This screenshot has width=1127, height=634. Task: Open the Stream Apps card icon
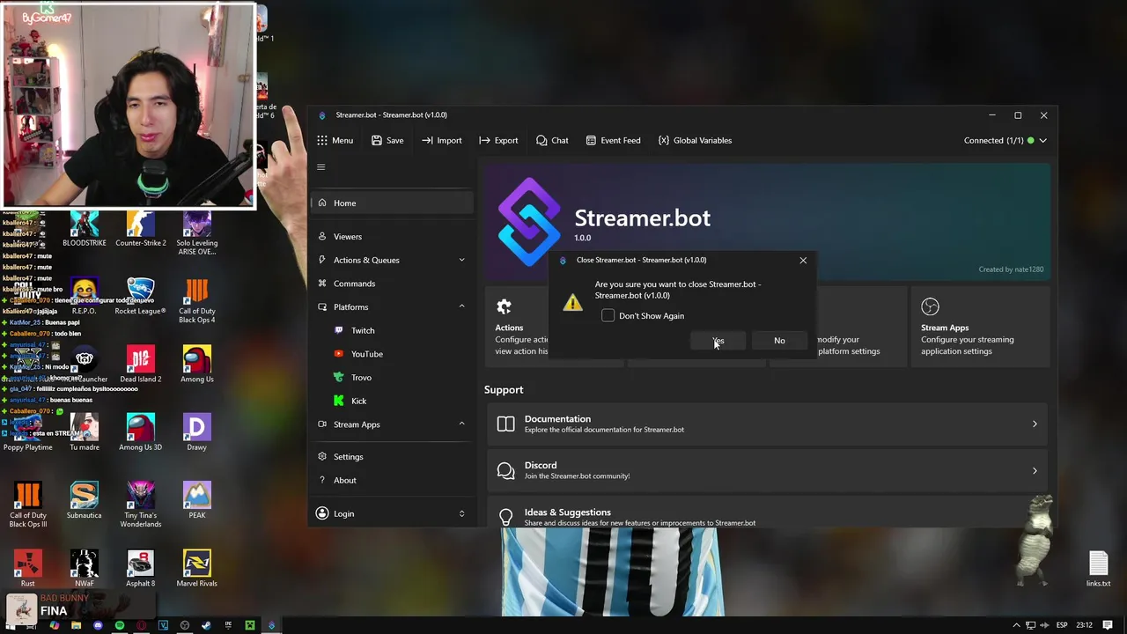pyautogui.click(x=930, y=306)
